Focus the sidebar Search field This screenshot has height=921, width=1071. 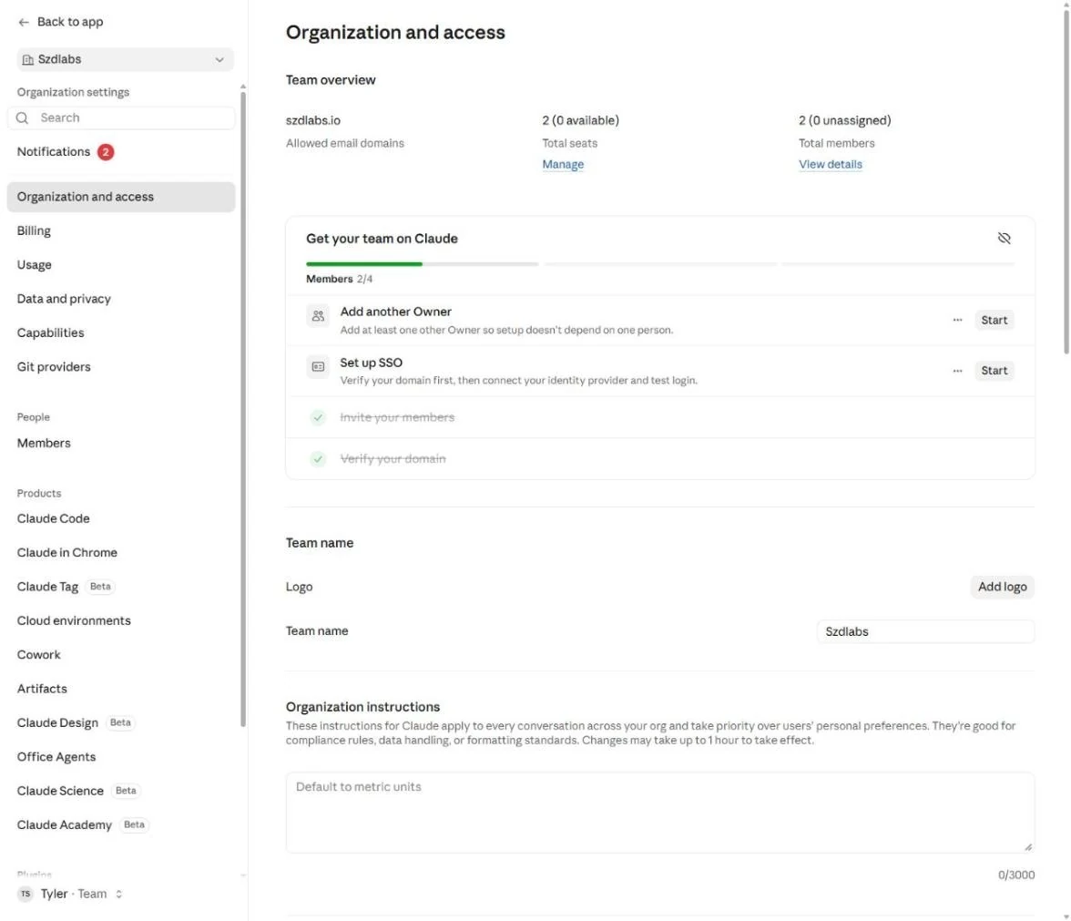point(121,118)
